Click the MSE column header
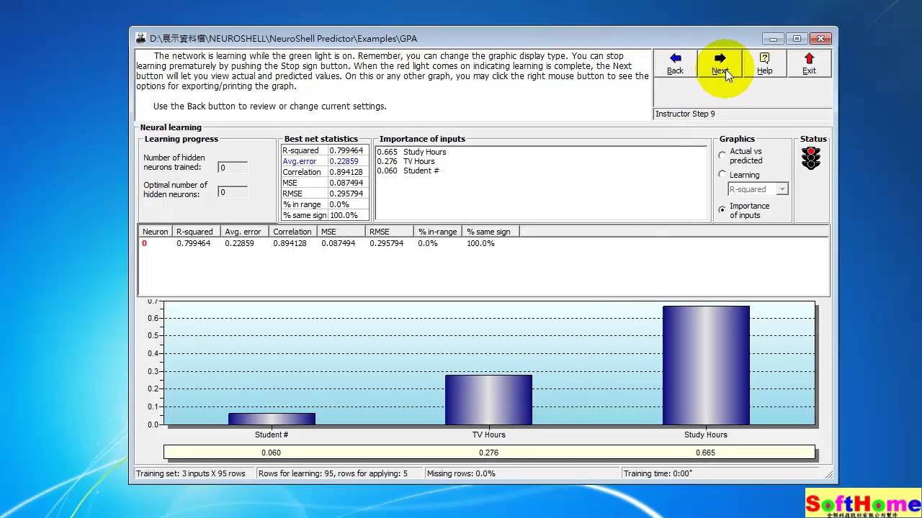This screenshot has width=922, height=518. coord(341,232)
